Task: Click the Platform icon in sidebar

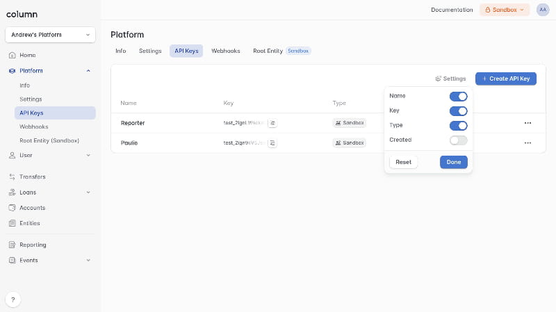Action: coord(12,71)
